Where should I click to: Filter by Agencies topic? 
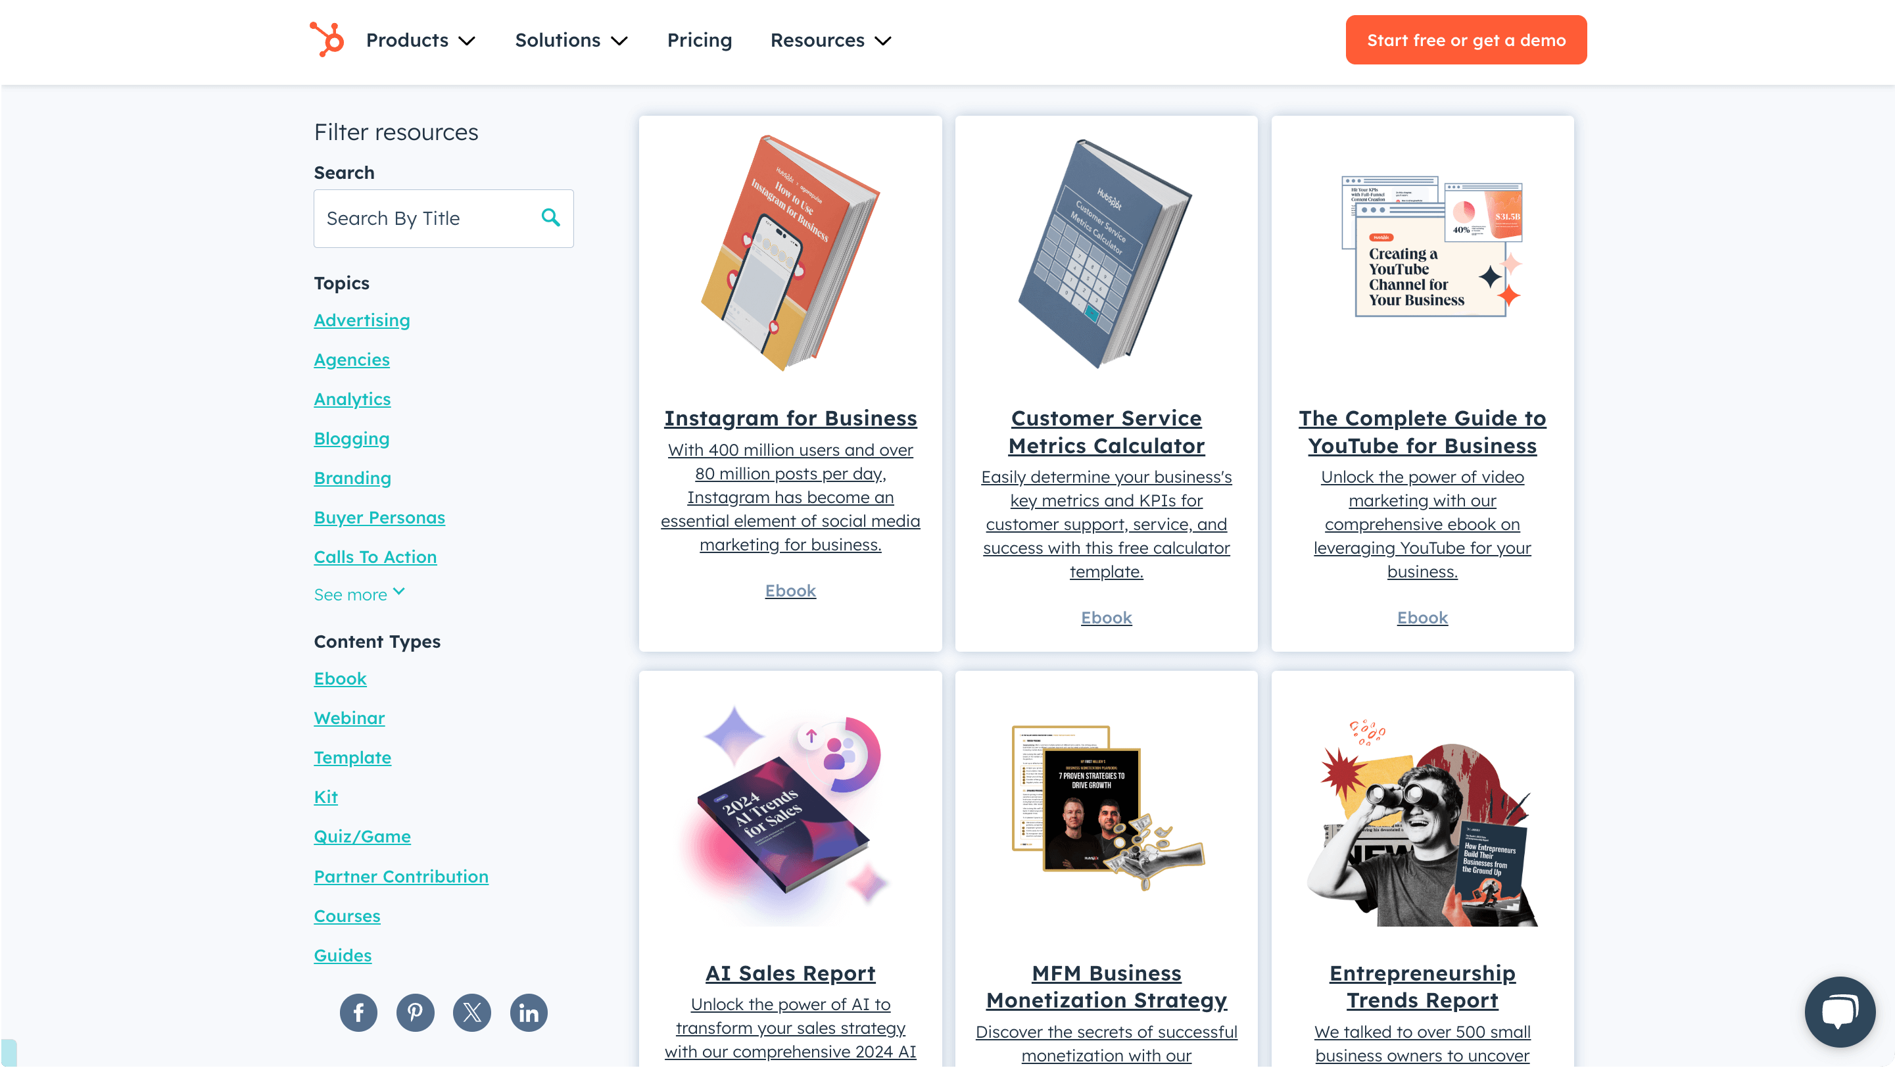tap(352, 360)
